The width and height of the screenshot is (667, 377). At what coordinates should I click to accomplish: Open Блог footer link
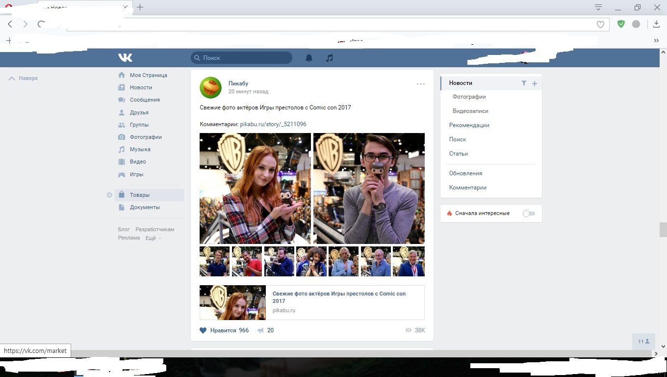pos(124,229)
